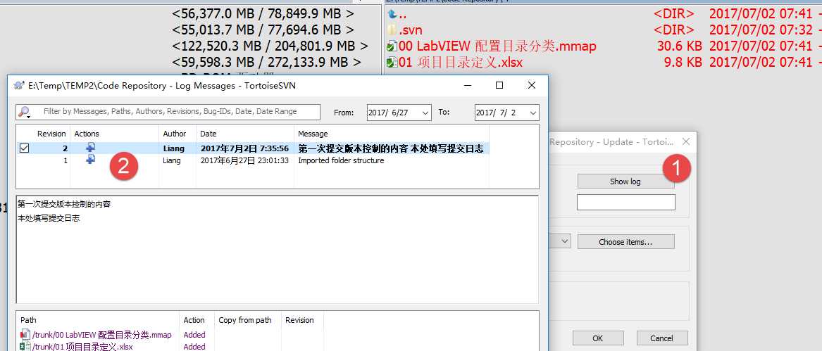The height and width of the screenshot is (351, 822).
Task: Click Choose items... button
Action: 625,242
